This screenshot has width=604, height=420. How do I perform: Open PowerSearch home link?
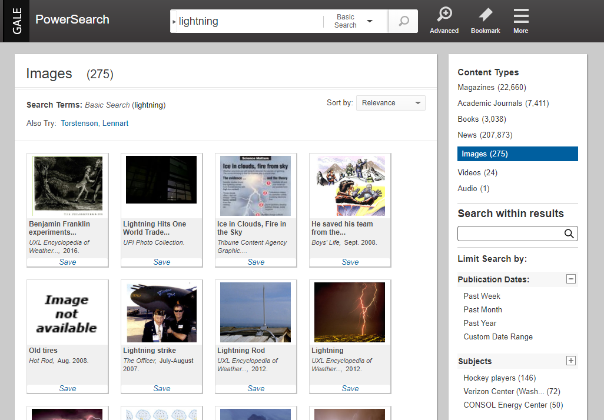coord(72,19)
